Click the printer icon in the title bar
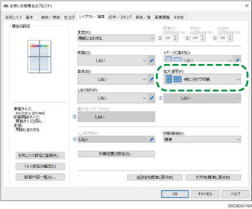The height and width of the screenshot is (209, 252). [6, 6]
